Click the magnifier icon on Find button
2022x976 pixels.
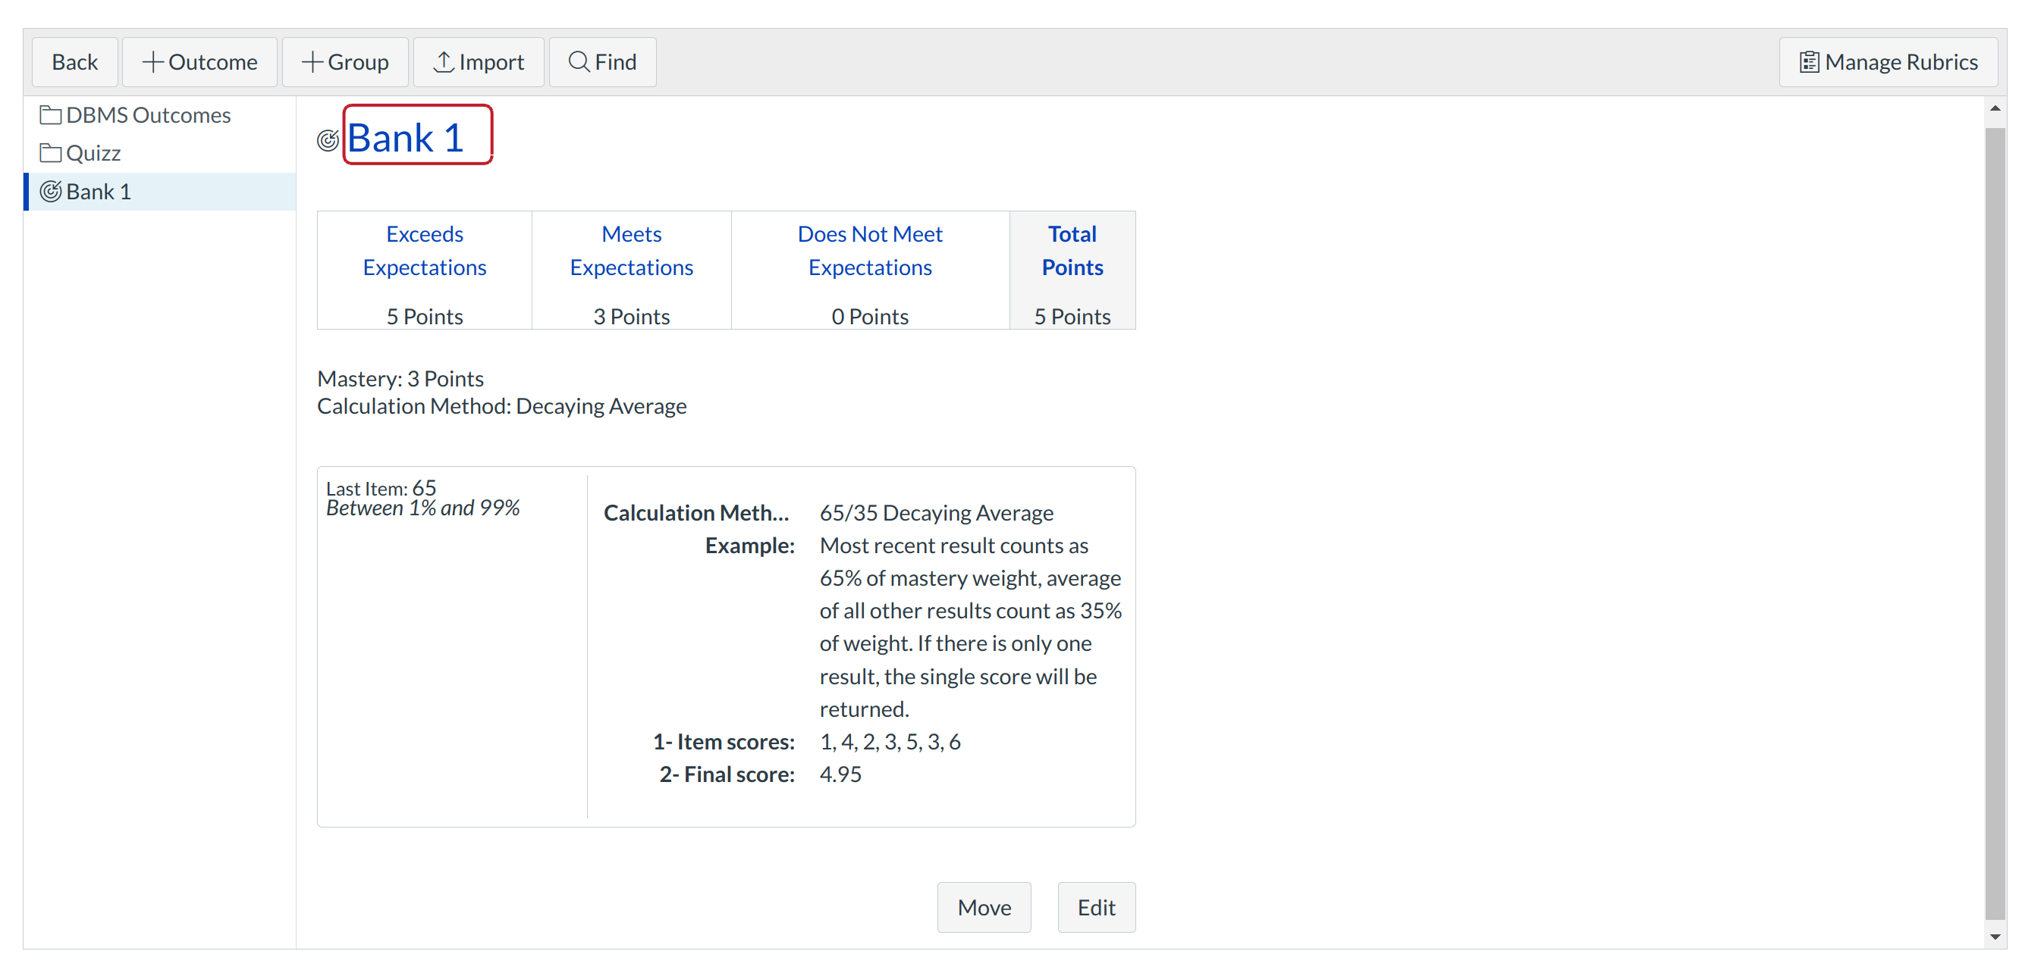click(579, 62)
